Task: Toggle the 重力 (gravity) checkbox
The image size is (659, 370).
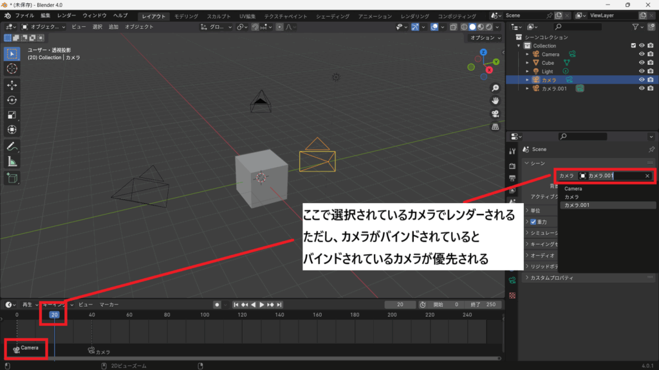Action: [x=533, y=222]
